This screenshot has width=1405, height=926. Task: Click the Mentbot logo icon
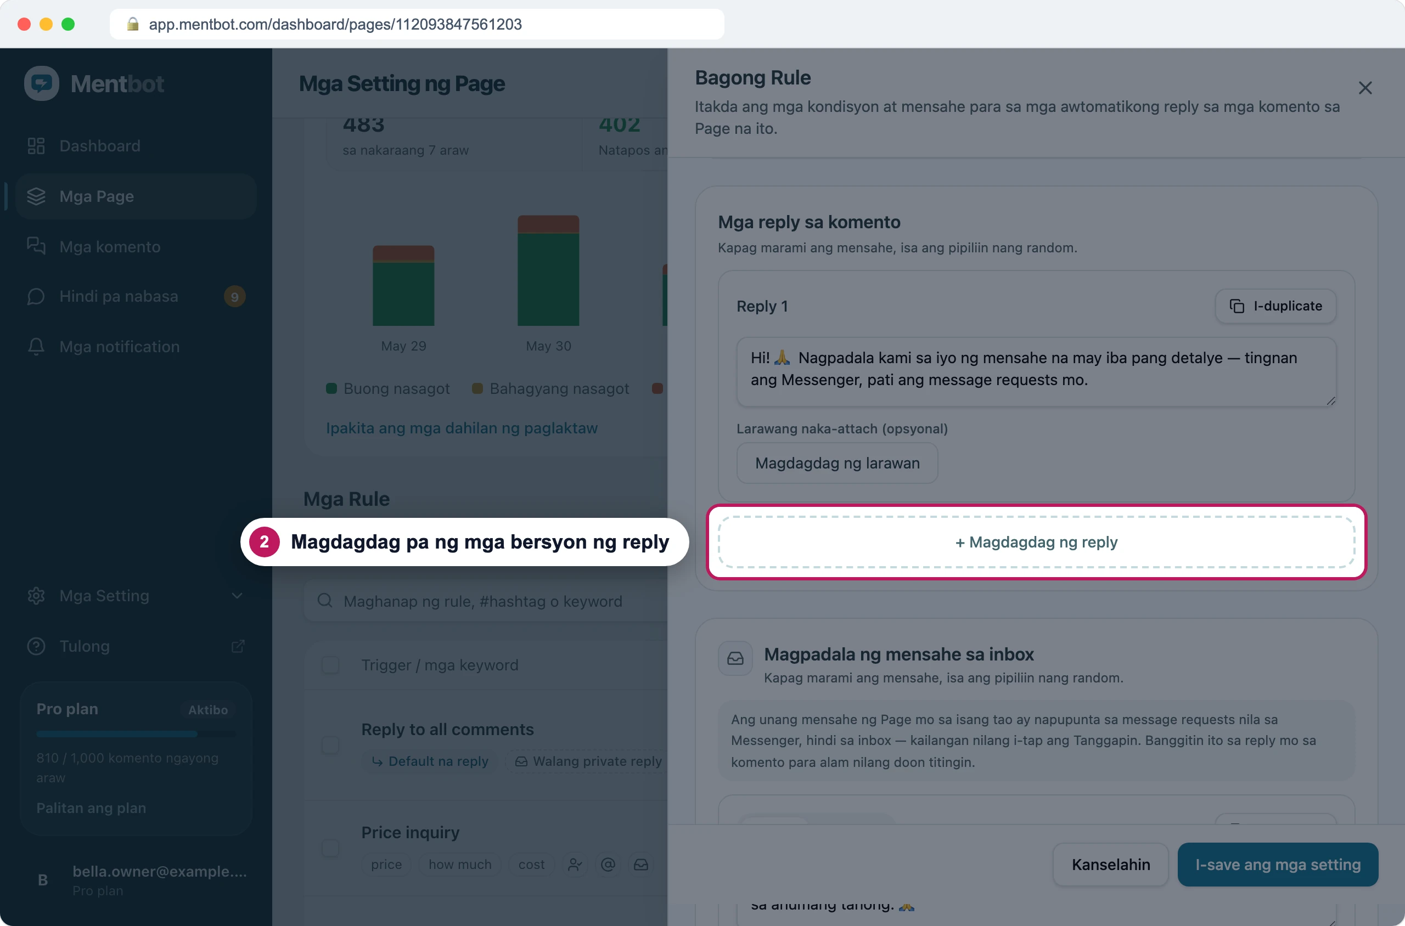pyautogui.click(x=41, y=83)
